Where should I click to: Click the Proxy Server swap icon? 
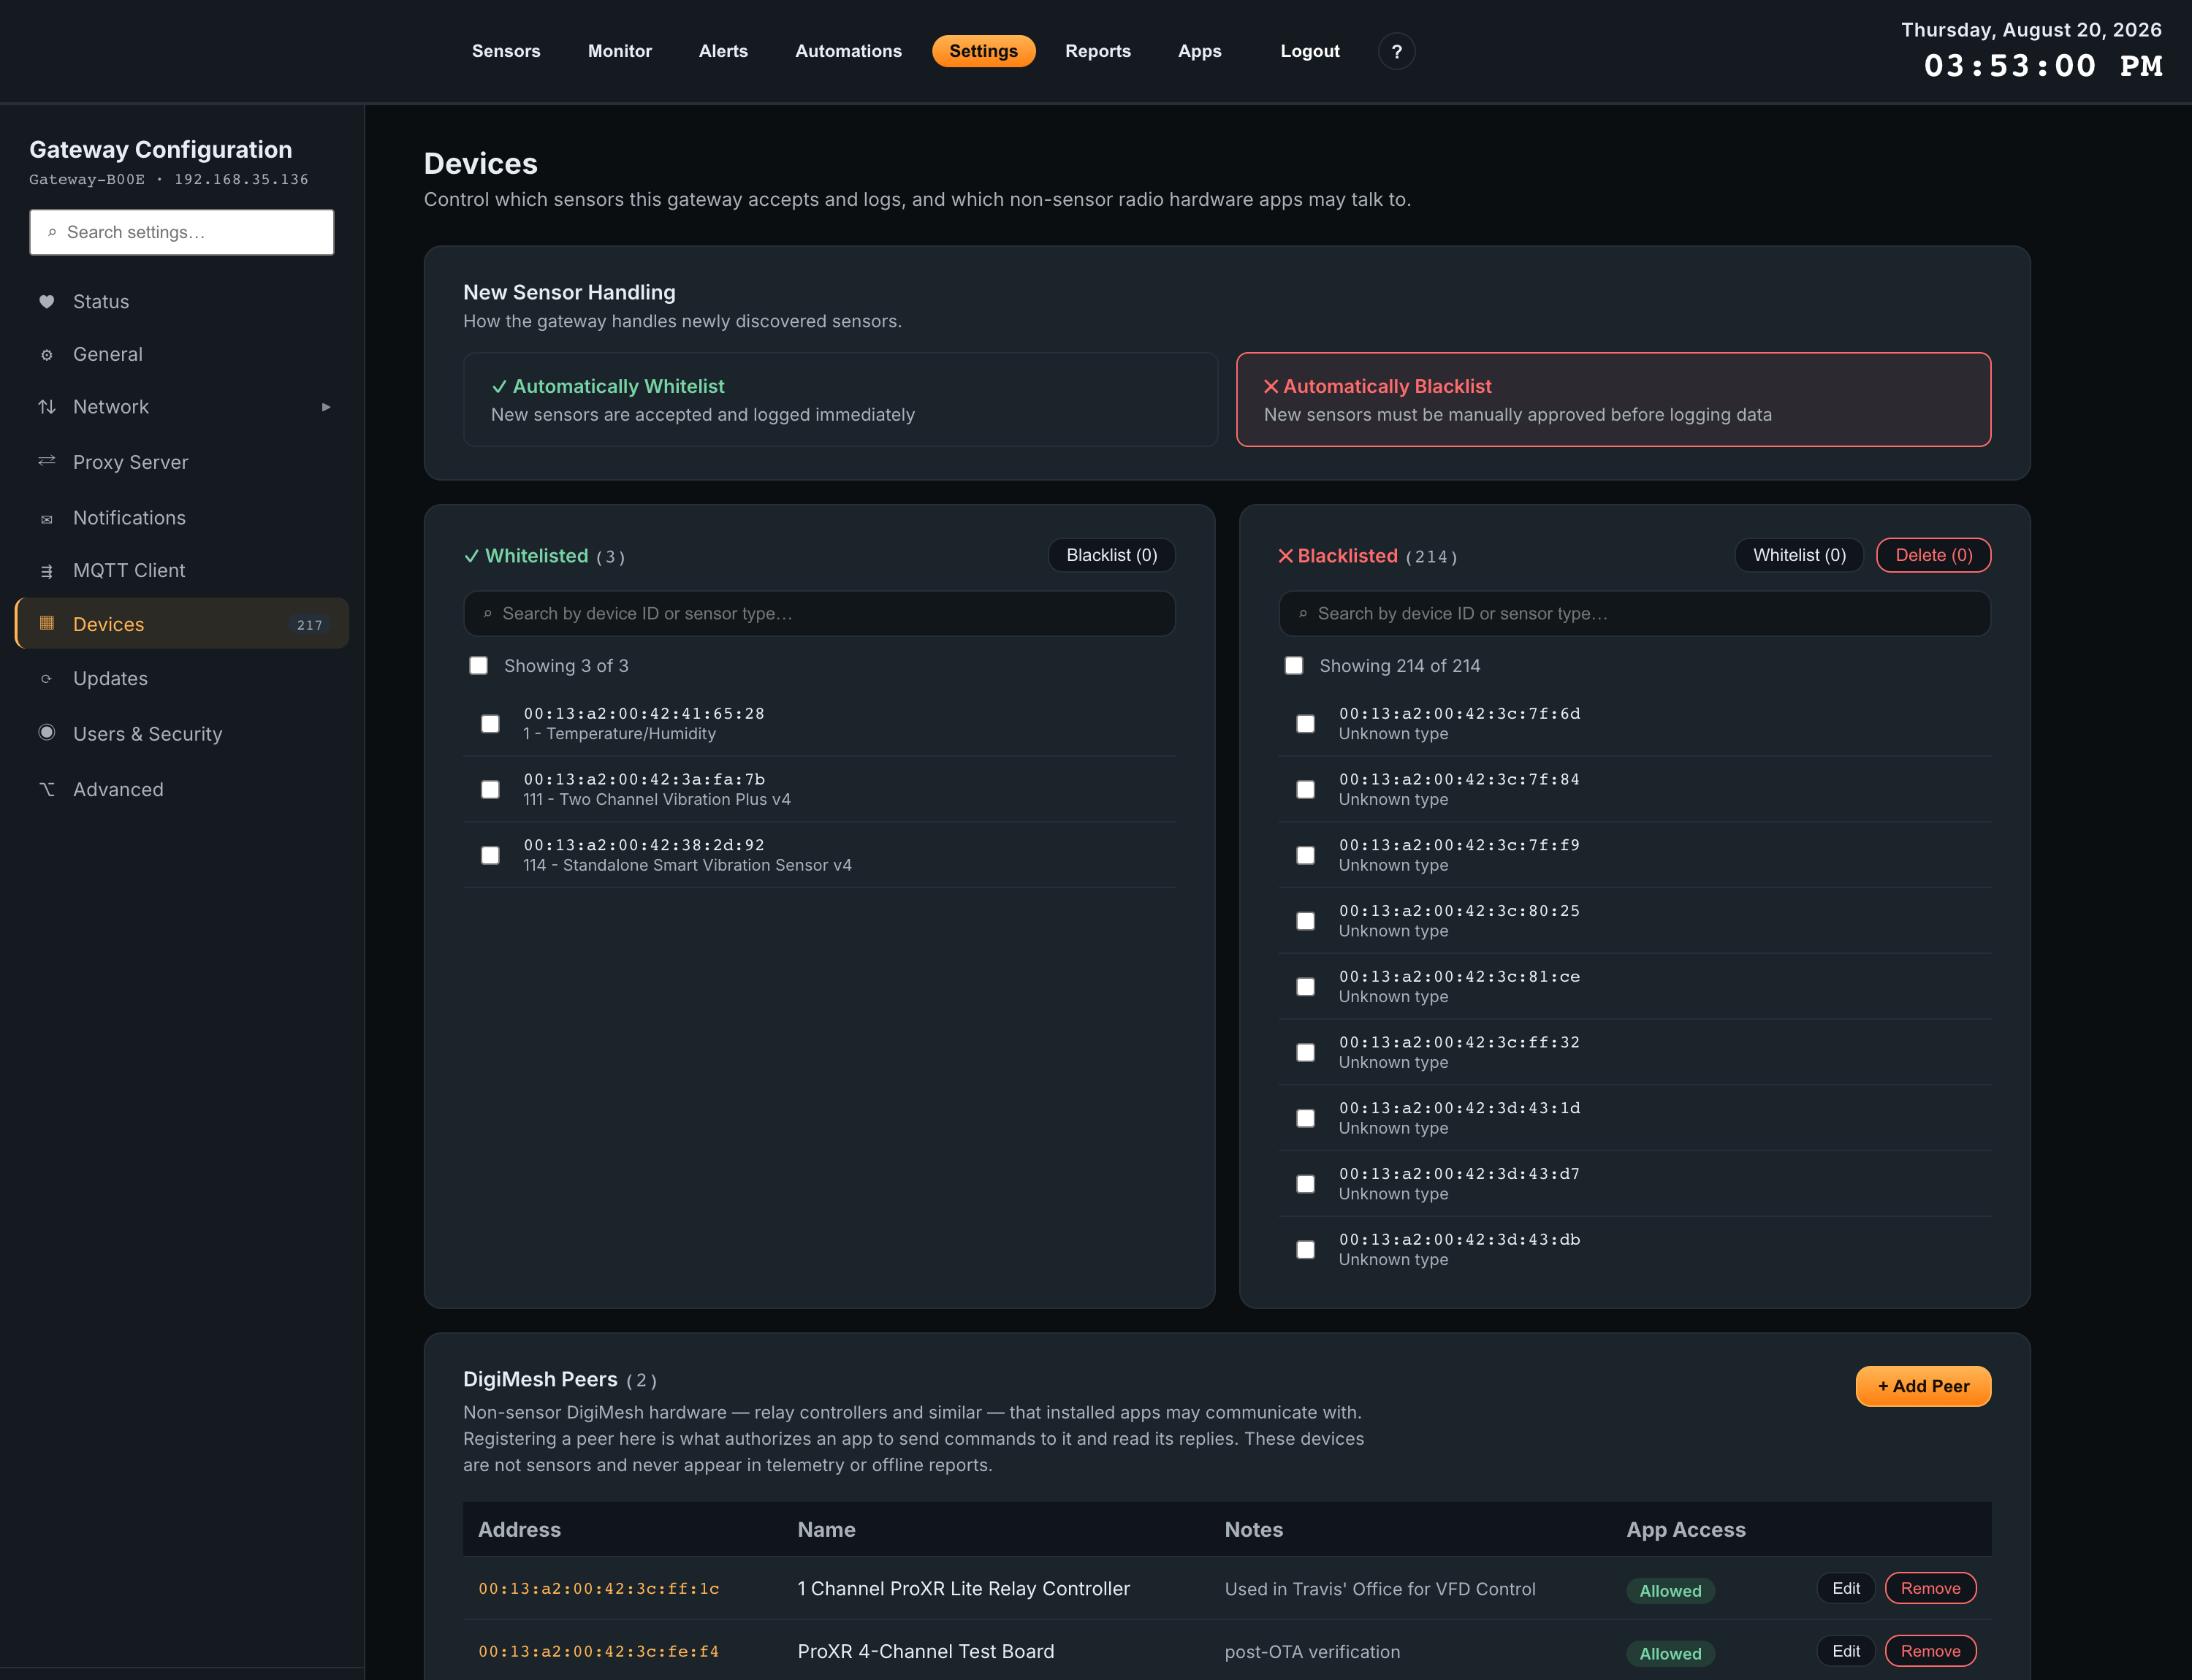46,461
